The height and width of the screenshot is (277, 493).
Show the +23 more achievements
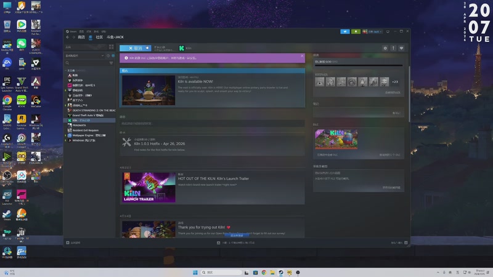pos(395,82)
